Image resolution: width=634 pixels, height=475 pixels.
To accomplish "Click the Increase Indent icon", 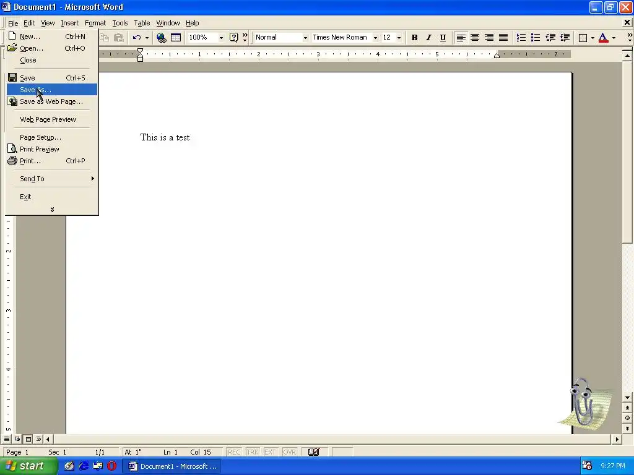I will point(565,38).
